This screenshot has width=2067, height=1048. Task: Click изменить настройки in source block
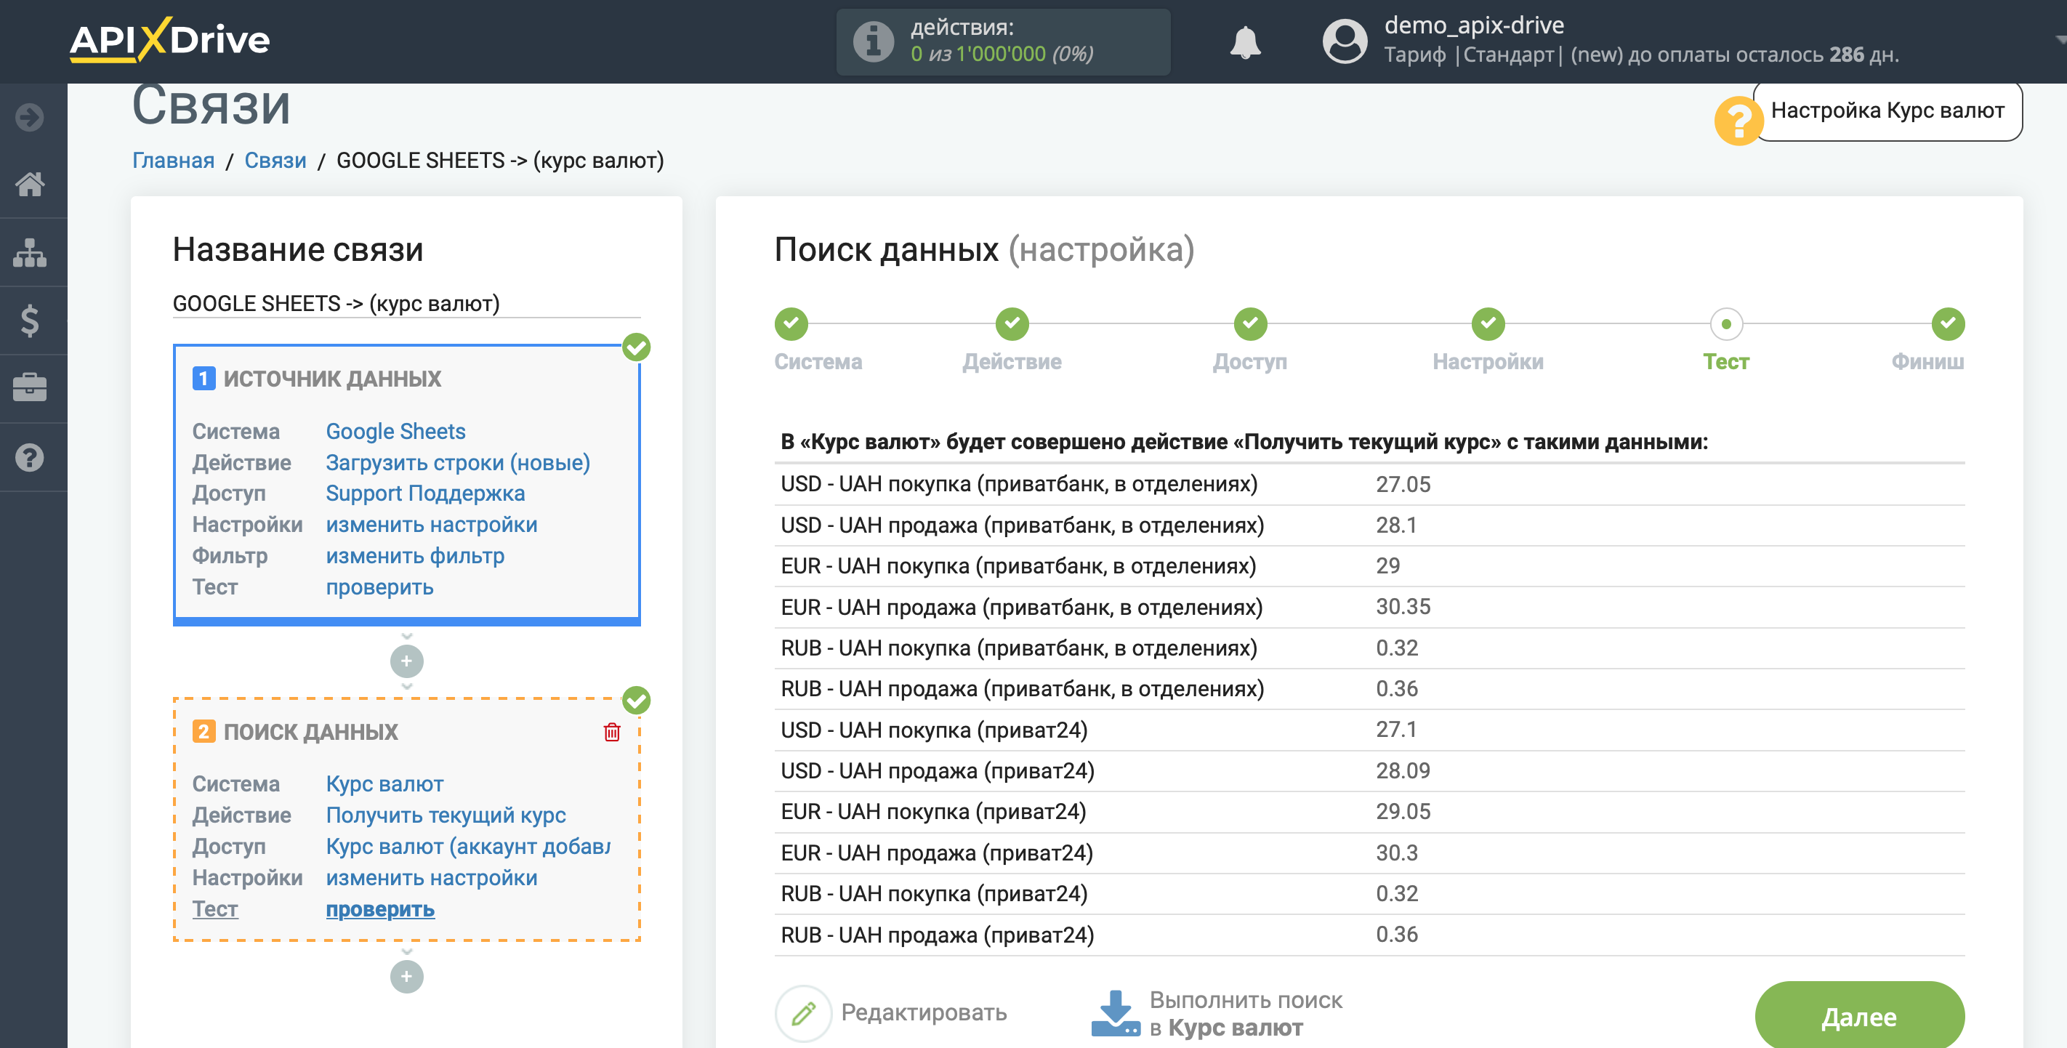432,525
